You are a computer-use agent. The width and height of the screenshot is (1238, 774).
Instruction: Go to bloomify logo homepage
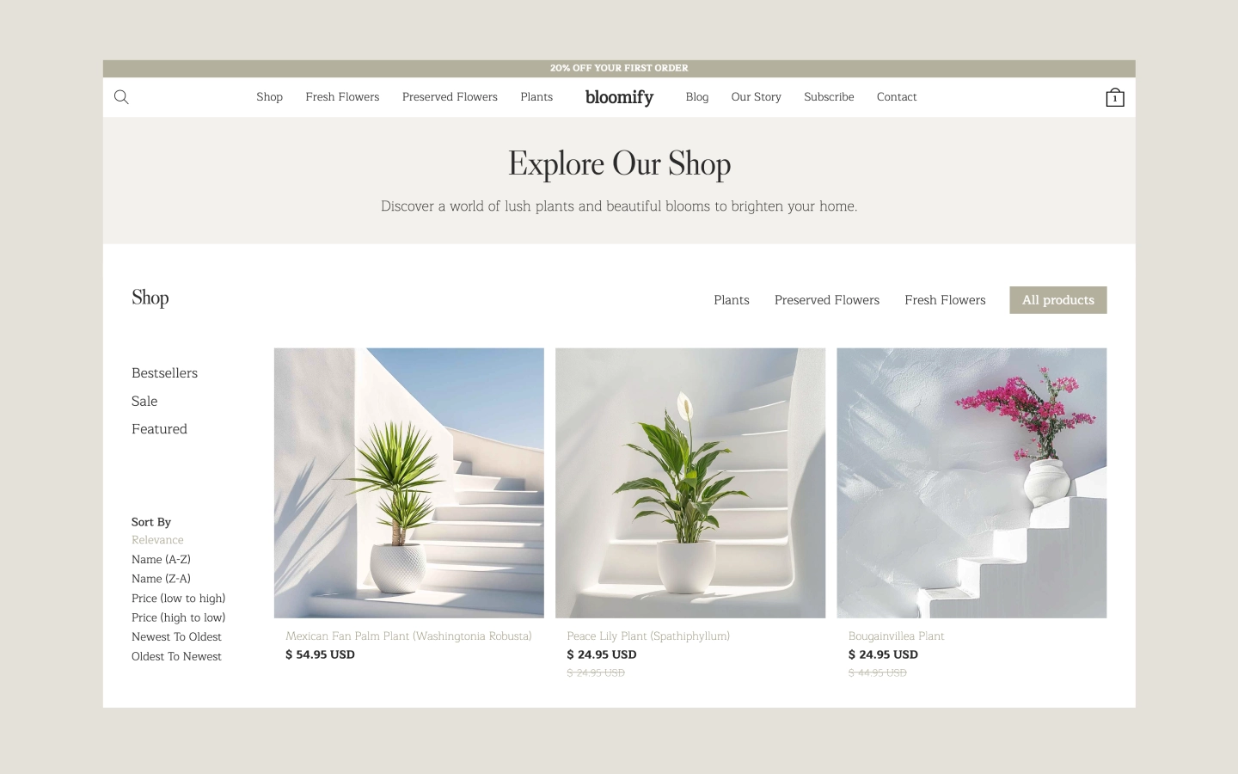(619, 97)
